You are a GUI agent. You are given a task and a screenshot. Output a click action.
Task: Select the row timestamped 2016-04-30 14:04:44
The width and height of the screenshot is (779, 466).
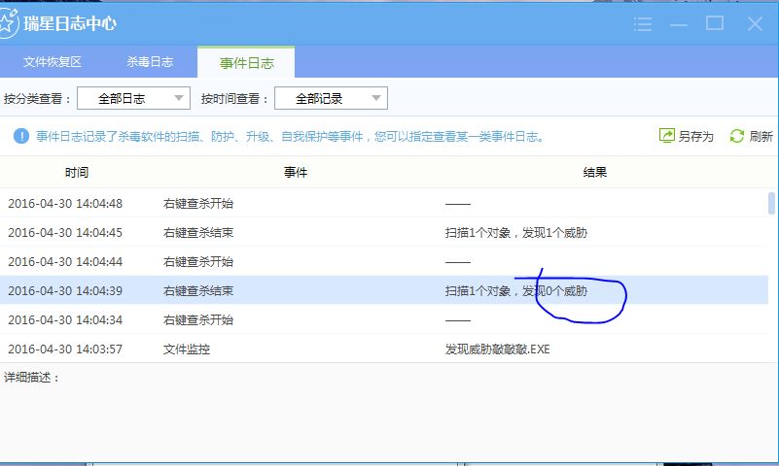(x=384, y=261)
